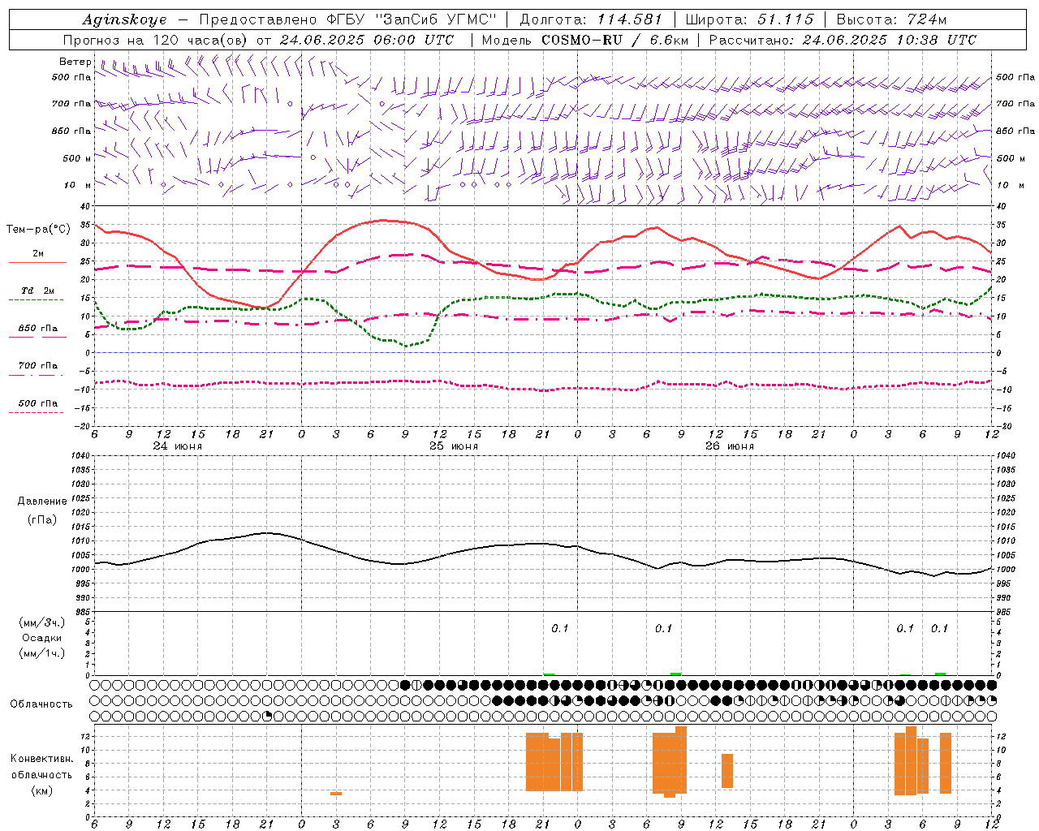Click the small orange convective bar at 3h 25 июня
This screenshot has width=1039, height=831.
pos(336,794)
